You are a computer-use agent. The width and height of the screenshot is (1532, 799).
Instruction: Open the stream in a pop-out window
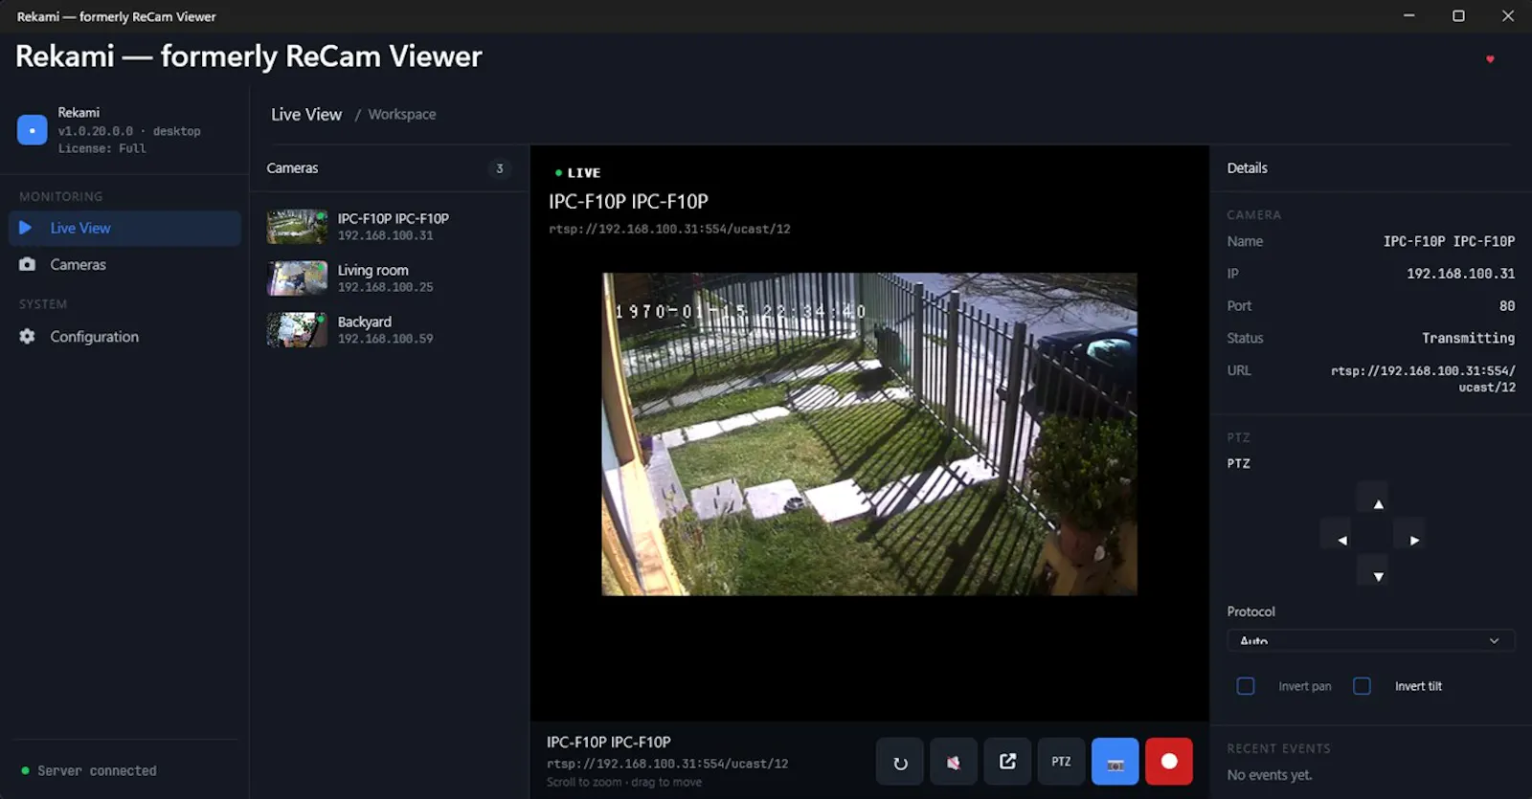coord(1007,762)
